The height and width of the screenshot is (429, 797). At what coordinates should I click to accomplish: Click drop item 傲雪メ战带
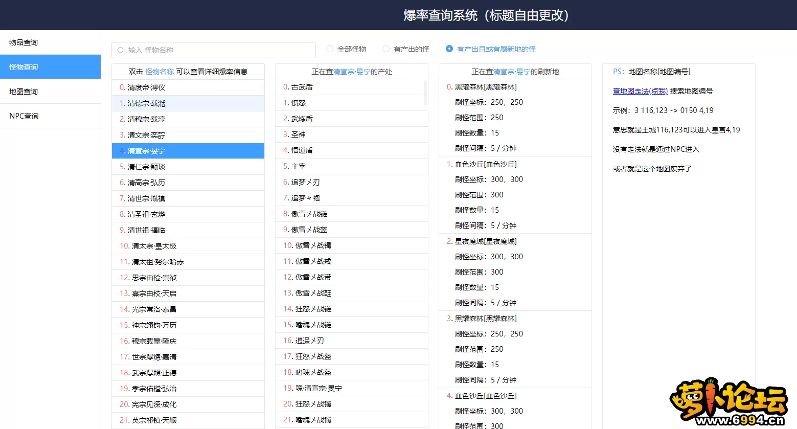coord(352,277)
